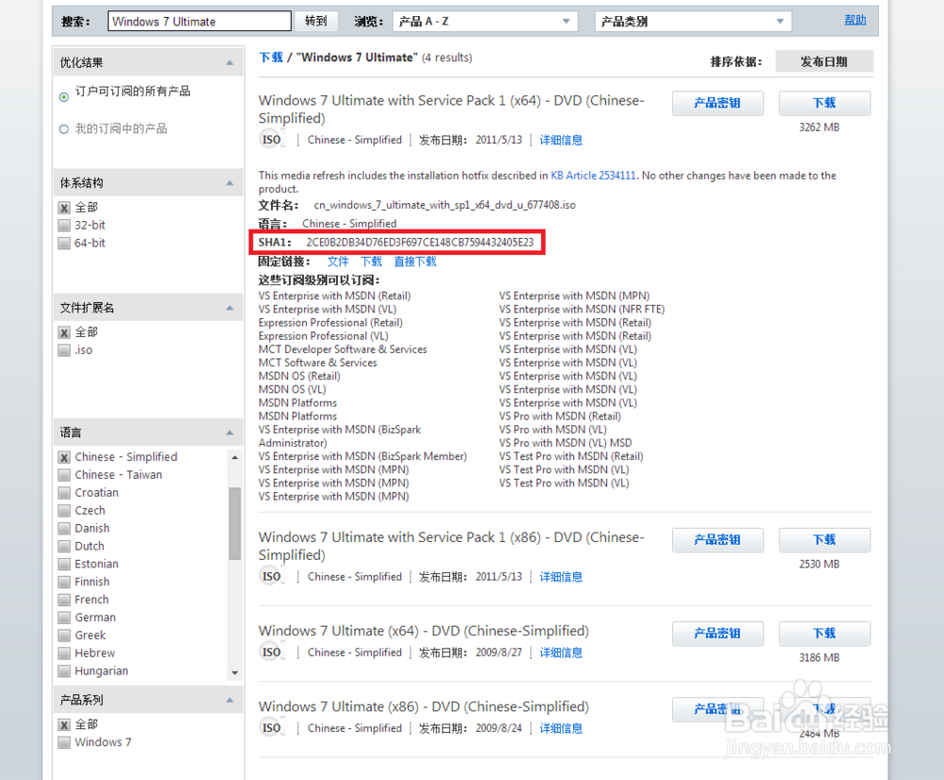Image resolution: width=944 pixels, height=780 pixels.
Task: Open the 产品类别 dropdown
Action: click(x=693, y=22)
